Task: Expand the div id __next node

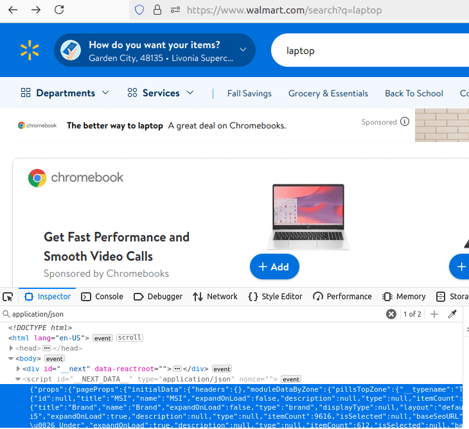Action: click(x=18, y=369)
